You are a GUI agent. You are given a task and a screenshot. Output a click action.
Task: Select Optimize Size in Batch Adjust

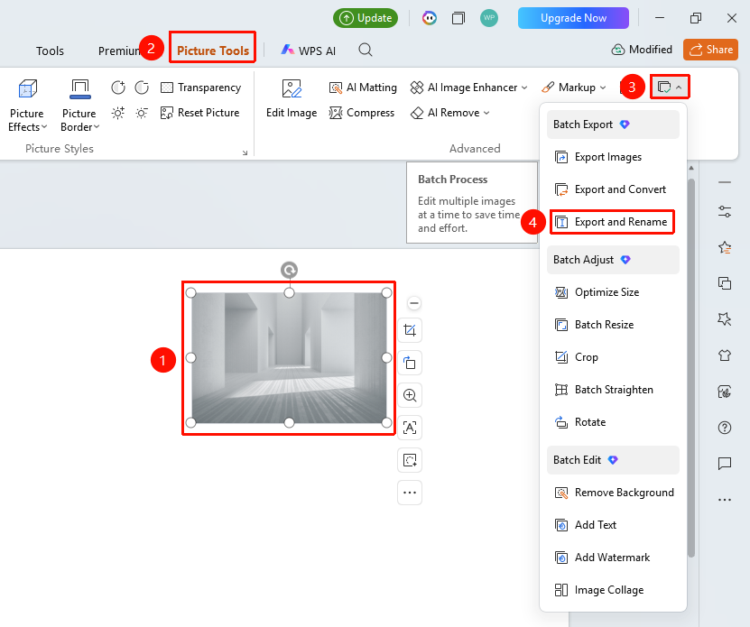pos(613,292)
